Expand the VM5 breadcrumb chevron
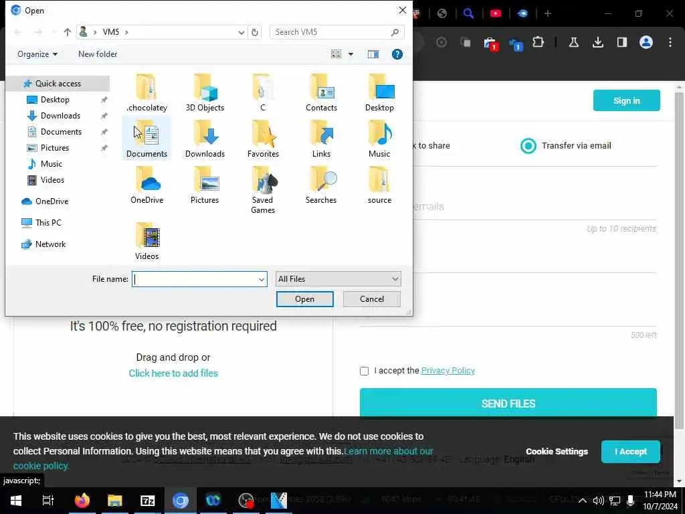The width and height of the screenshot is (685, 514). click(126, 32)
